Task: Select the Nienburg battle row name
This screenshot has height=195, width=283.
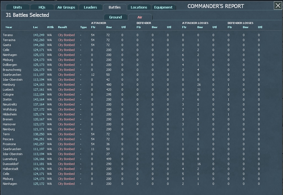Action: 9,129
